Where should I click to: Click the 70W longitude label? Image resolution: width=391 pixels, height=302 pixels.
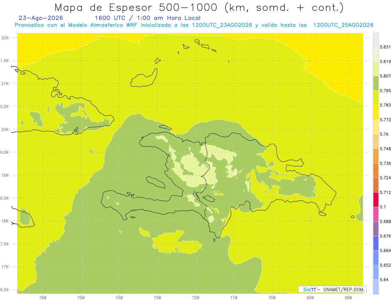click(x=272, y=298)
